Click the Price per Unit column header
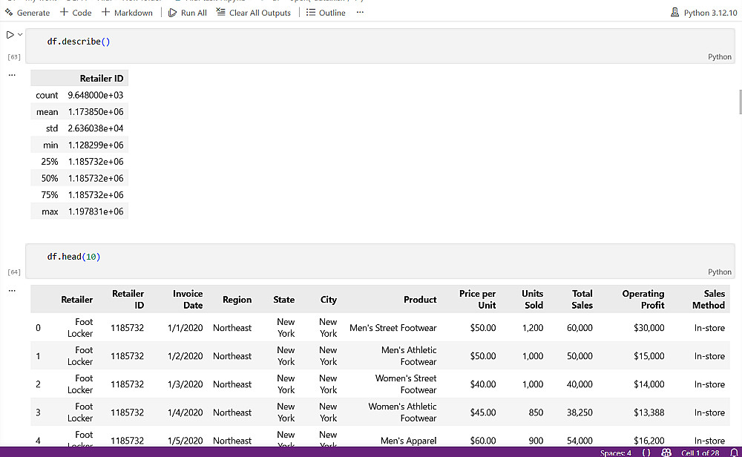Image resolution: width=742 pixels, height=457 pixels. pos(477,300)
